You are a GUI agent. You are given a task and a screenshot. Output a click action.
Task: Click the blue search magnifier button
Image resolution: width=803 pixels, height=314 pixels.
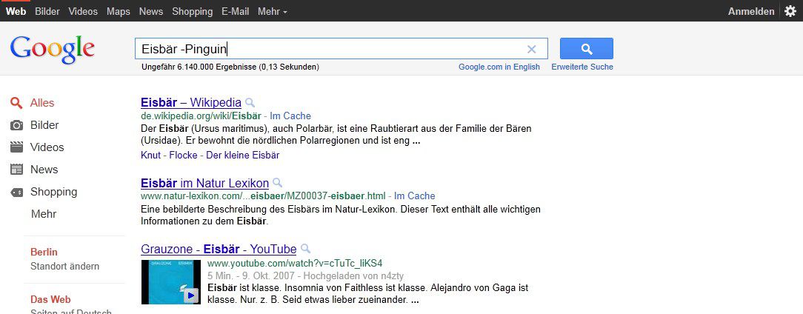[x=587, y=49]
